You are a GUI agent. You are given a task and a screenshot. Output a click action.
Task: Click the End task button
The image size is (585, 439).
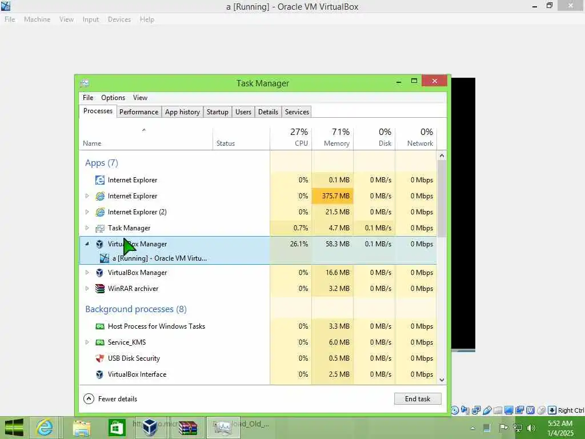click(418, 398)
